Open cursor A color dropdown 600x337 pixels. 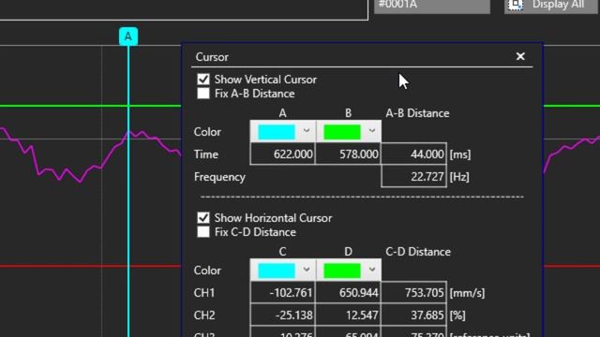307,131
